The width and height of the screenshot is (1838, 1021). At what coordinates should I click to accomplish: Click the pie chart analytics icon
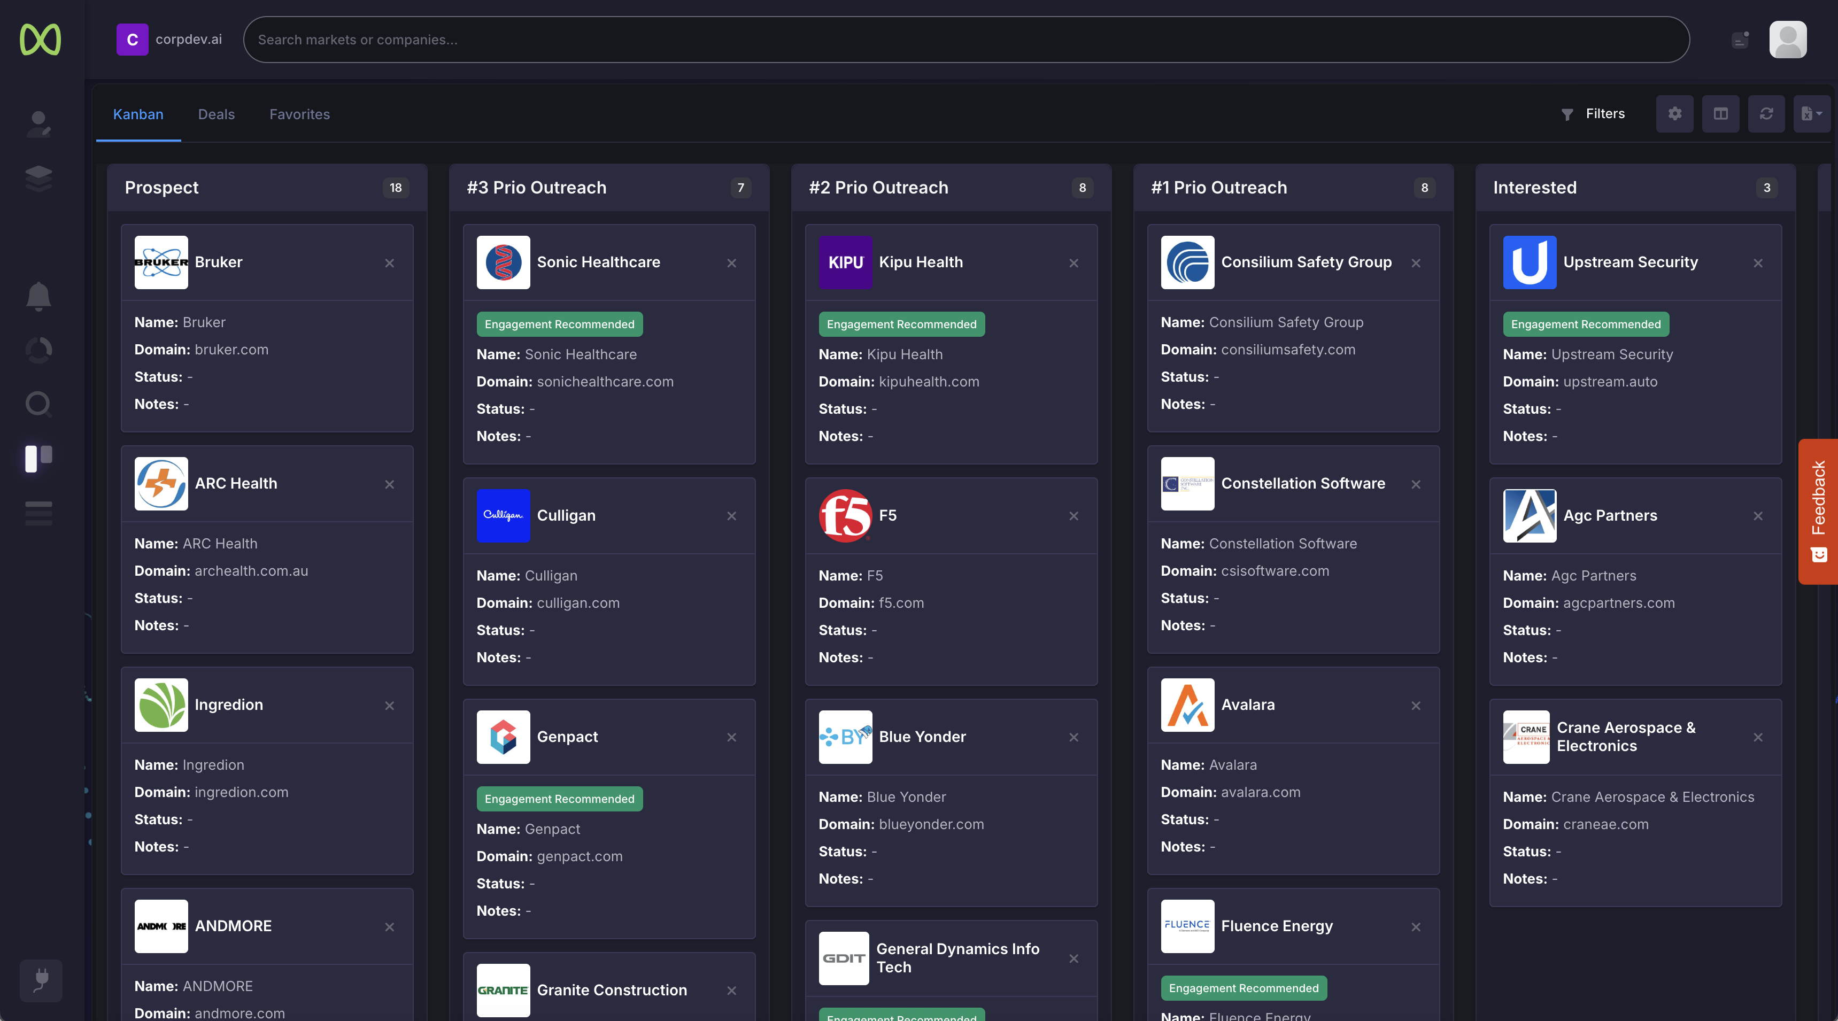(x=38, y=350)
